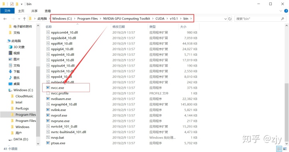Select nvrtc-builtins64_101.dll file
289x152 pixels.
click(x=68, y=132)
